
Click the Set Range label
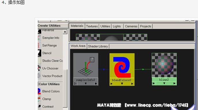tap(49, 45)
